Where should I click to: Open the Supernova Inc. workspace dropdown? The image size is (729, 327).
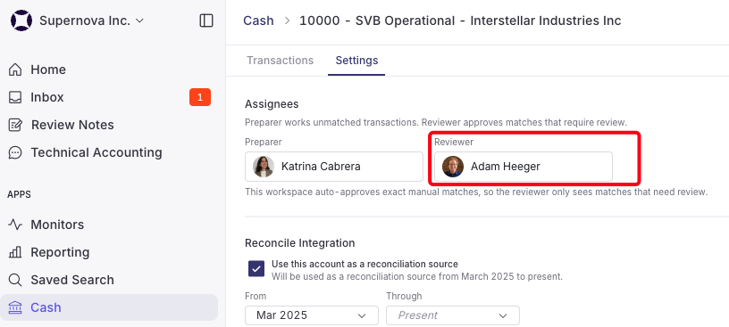coord(92,20)
